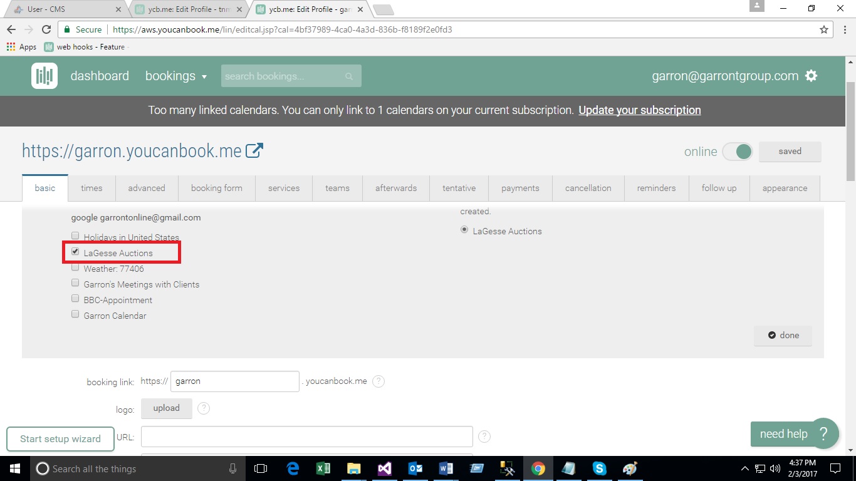856x481 pixels.
Task: Expand the bookings dropdown menu
Action: coord(176,76)
